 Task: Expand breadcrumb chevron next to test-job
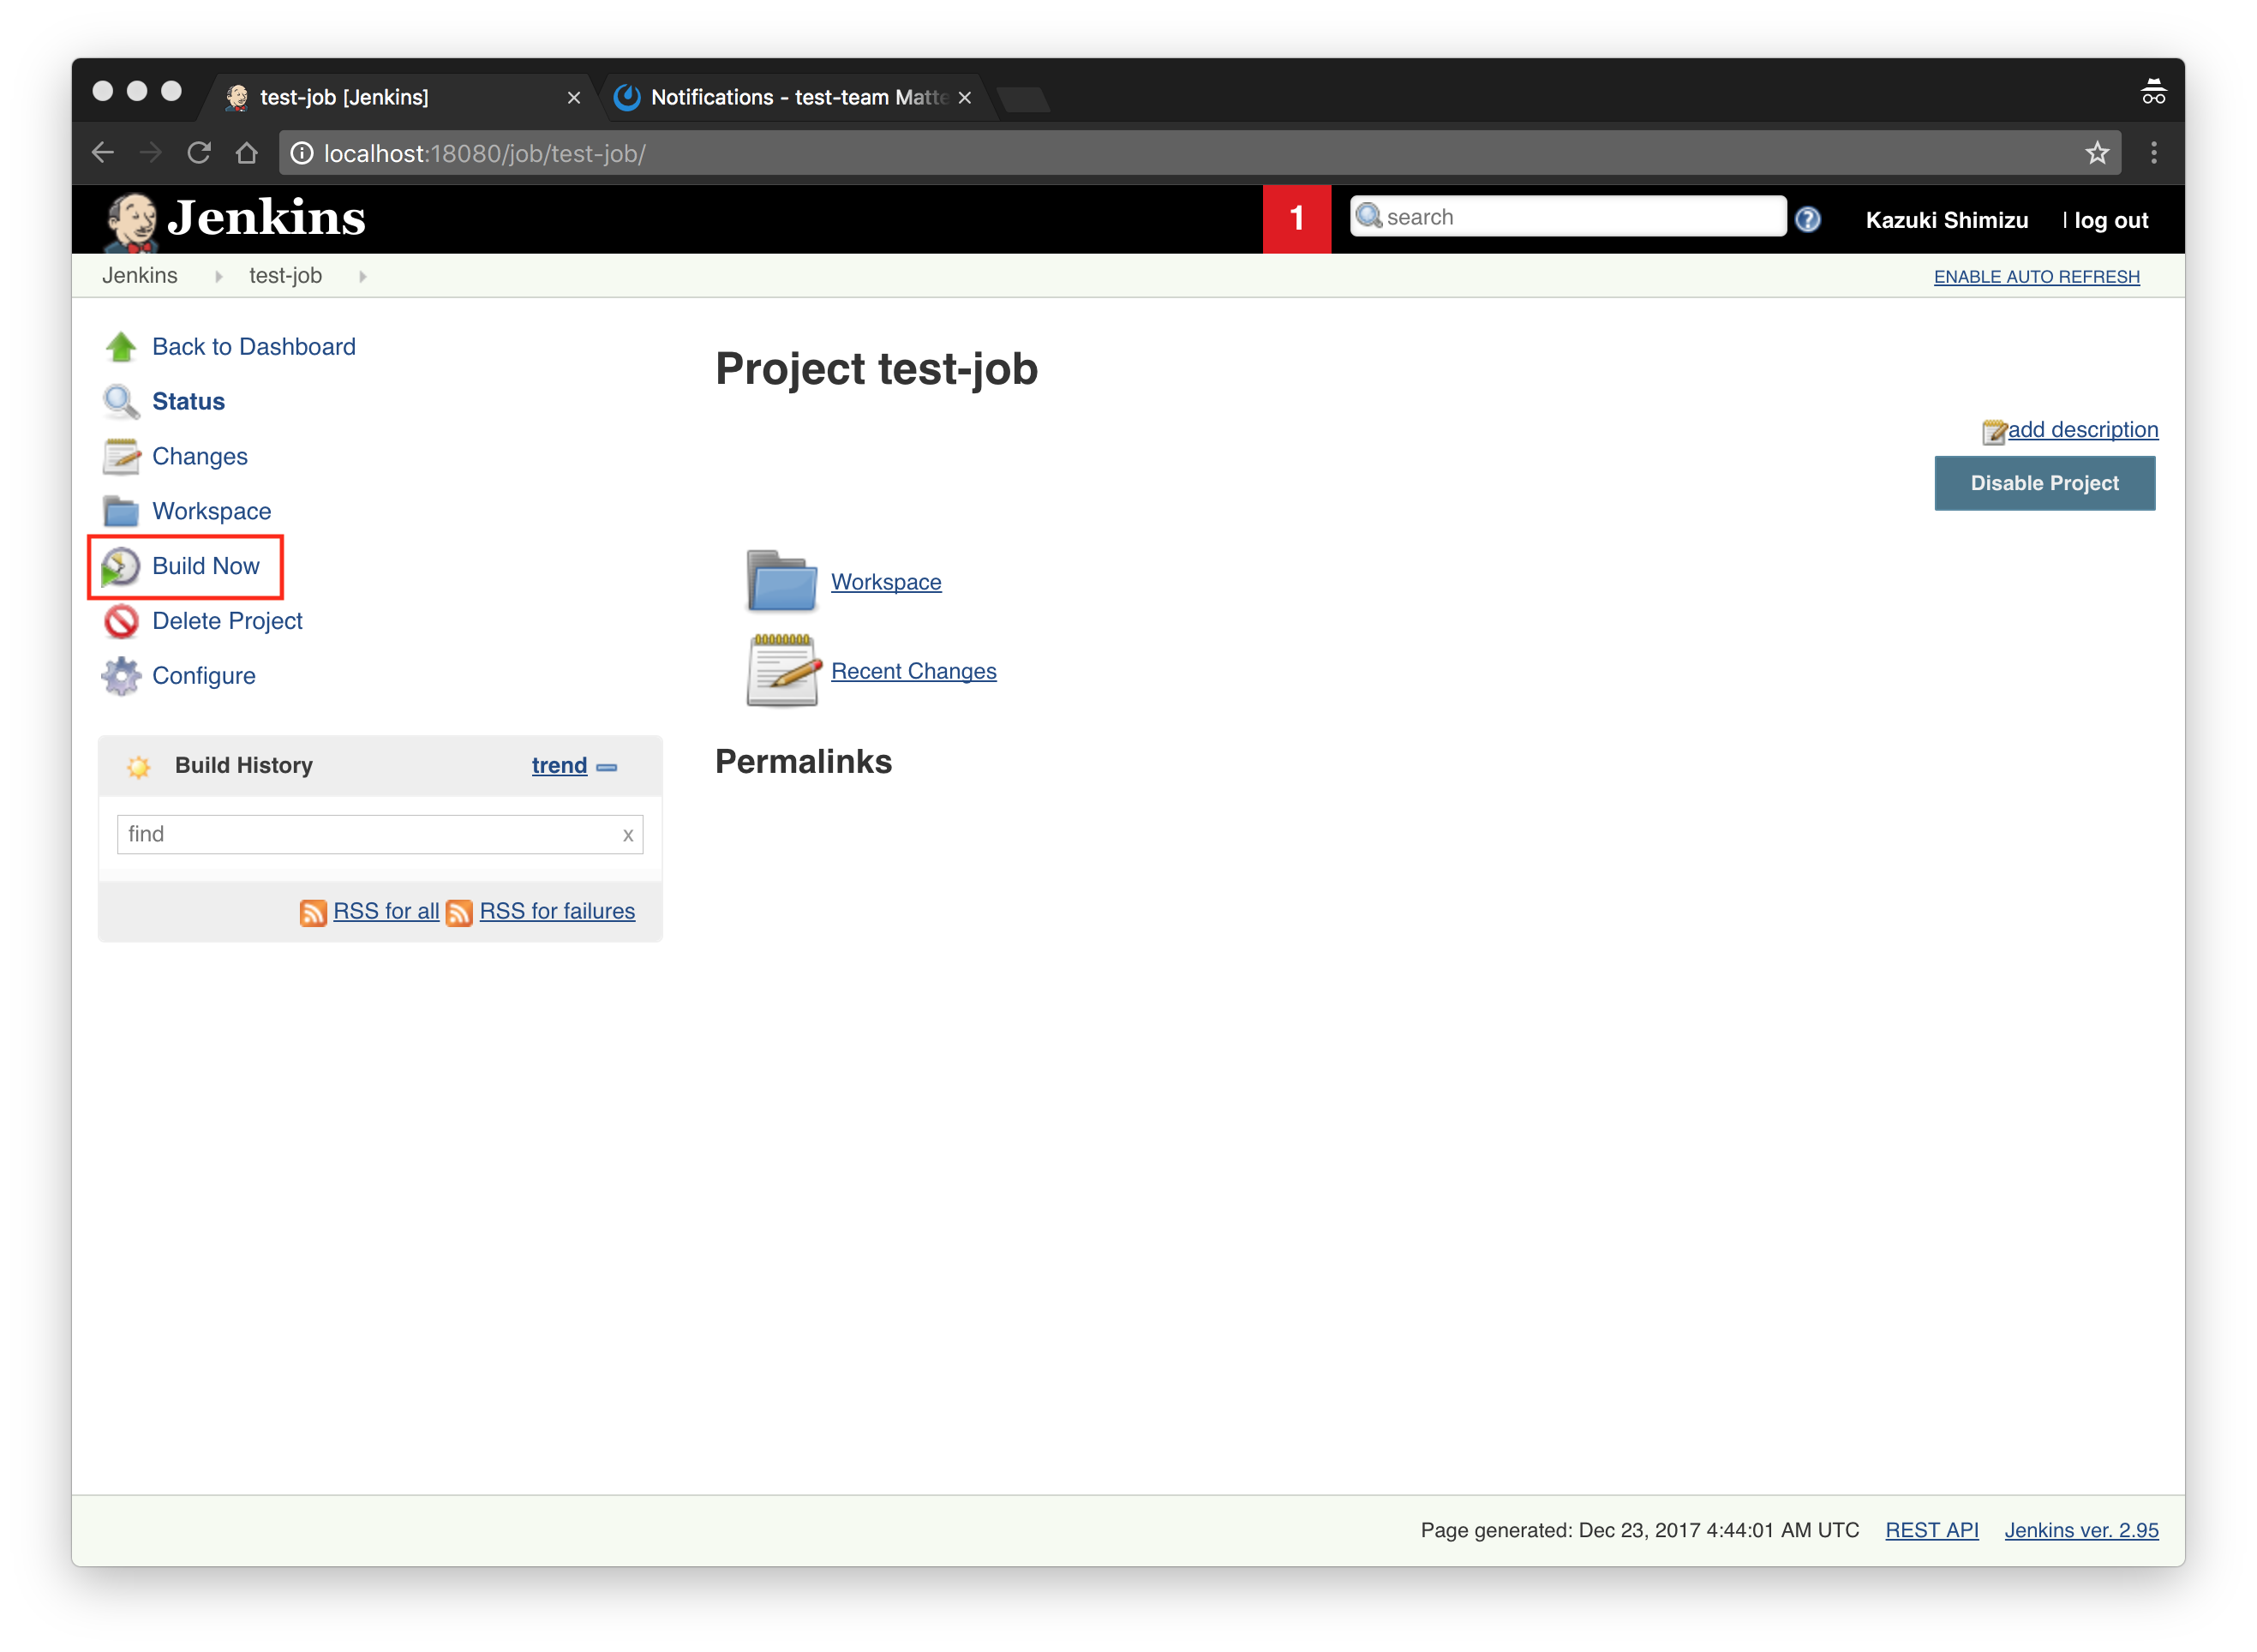[362, 276]
